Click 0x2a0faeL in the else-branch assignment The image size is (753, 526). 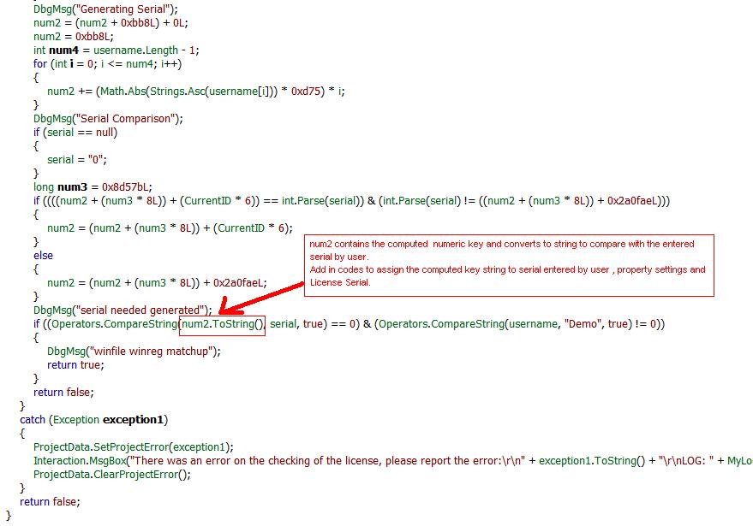237,283
